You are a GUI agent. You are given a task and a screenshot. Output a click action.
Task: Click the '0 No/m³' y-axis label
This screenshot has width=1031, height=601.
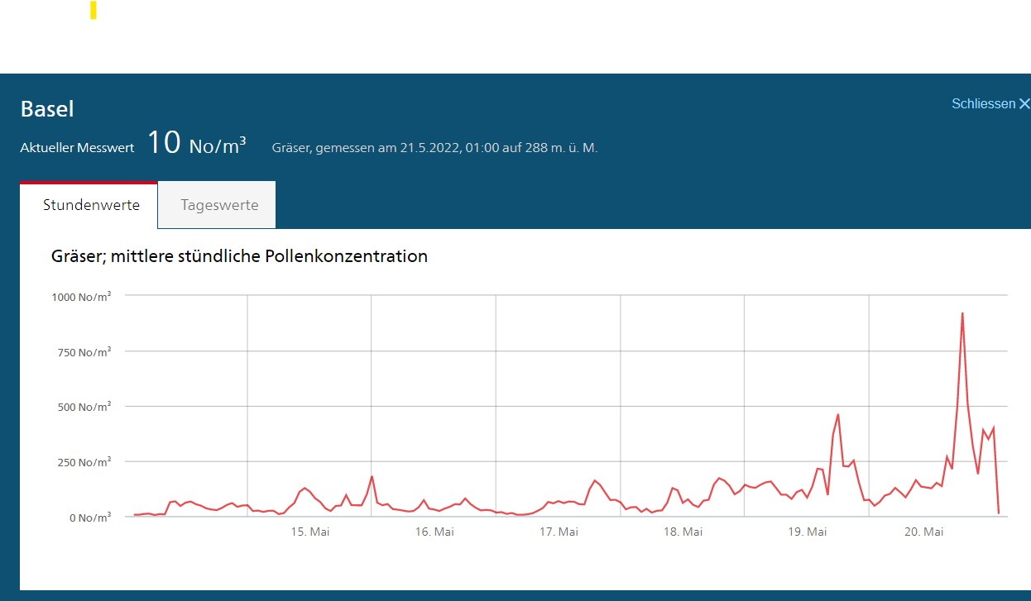[90, 518]
